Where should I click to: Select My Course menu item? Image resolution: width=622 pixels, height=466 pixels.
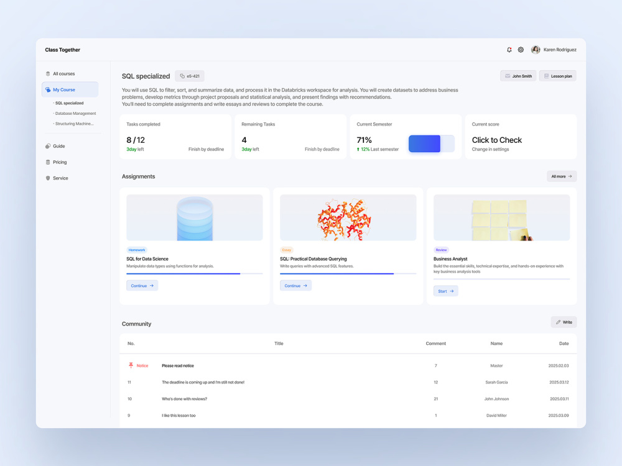pyautogui.click(x=70, y=89)
